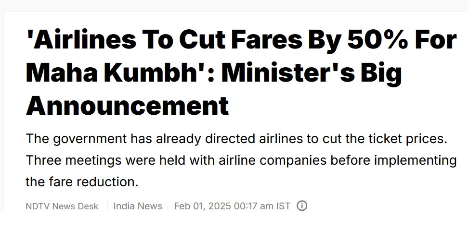Click 'Minister's Big' in the headline
This screenshot has height=229, width=469.
(312, 73)
